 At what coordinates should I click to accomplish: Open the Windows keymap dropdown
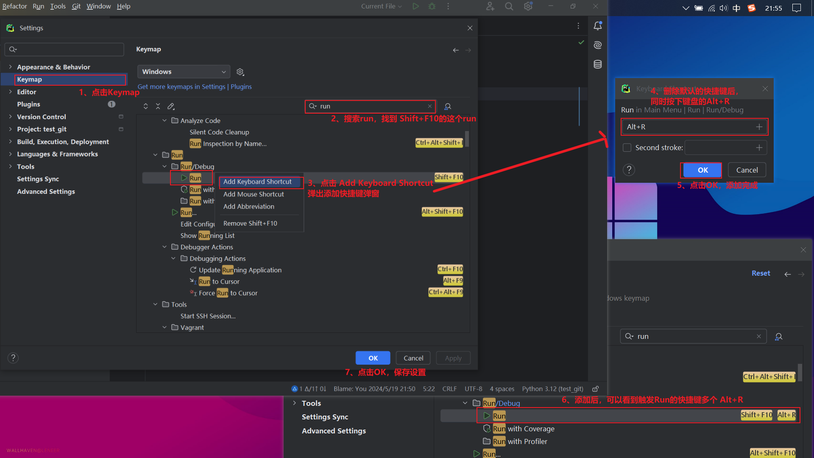click(184, 72)
